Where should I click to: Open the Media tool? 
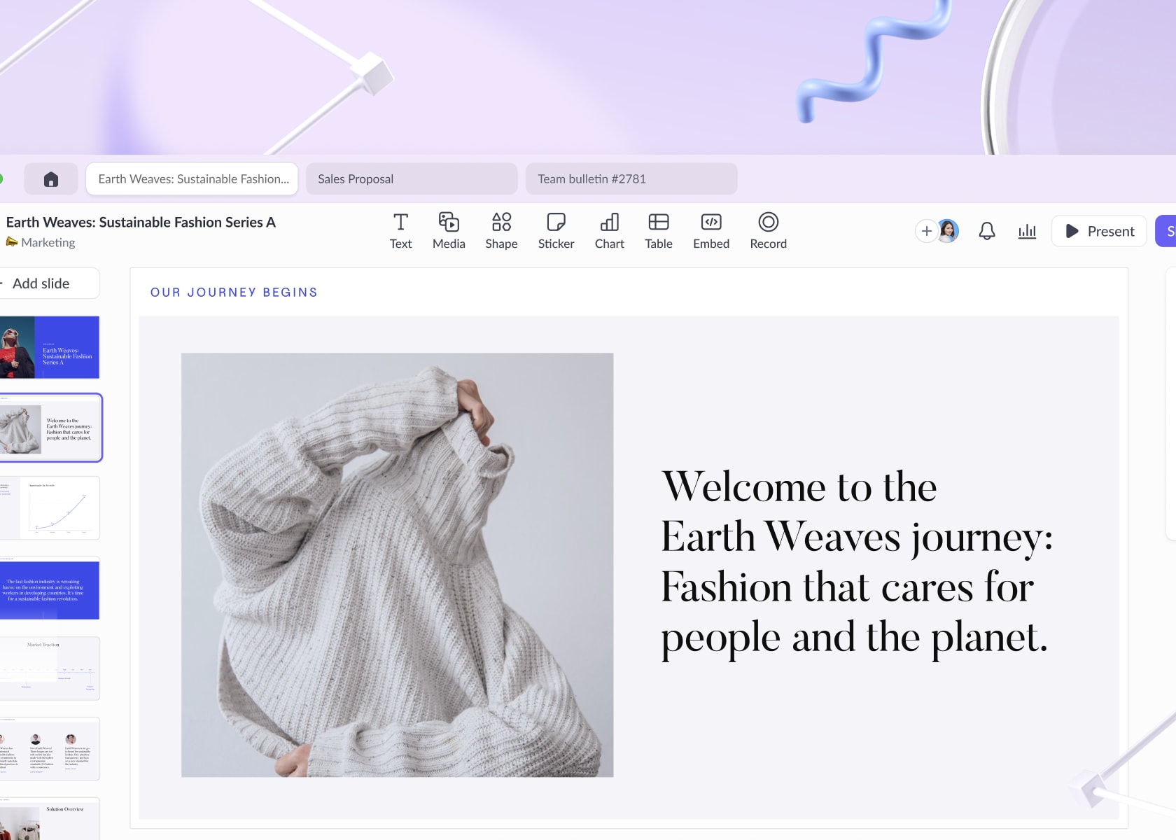coord(449,231)
